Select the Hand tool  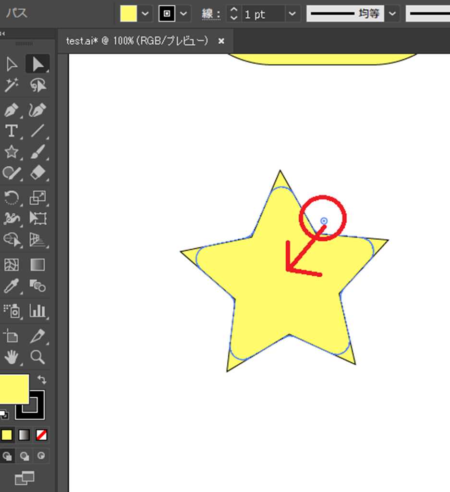[11, 357]
